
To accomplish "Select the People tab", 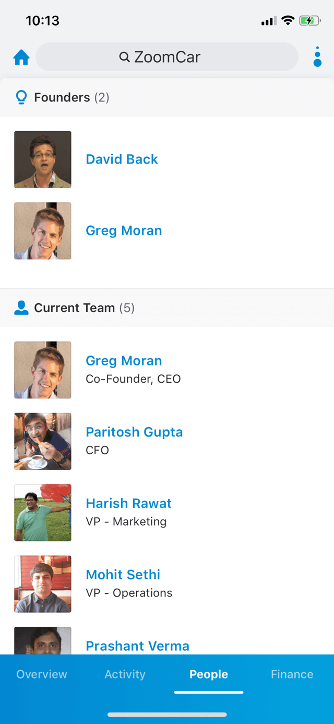I will pos(209,674).
